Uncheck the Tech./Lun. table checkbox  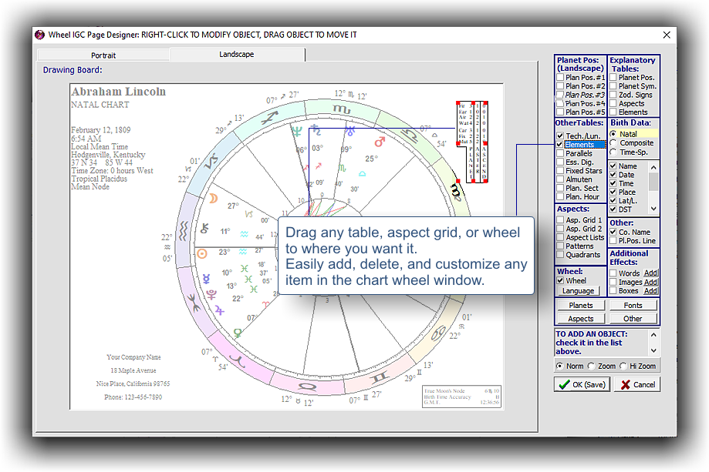point(559,136)
